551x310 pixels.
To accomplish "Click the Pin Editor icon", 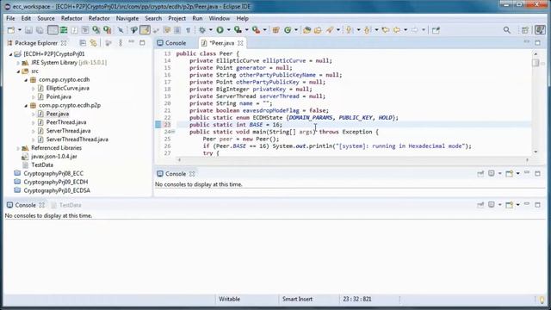I will coord(436,30).
